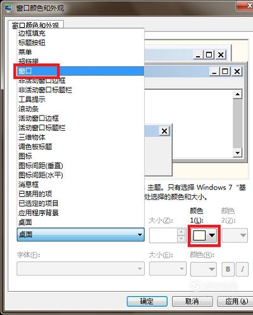The image size is (253, 315).
Task: Click the 确定 button
Action: pyautogui.click(x=147, y=301)
